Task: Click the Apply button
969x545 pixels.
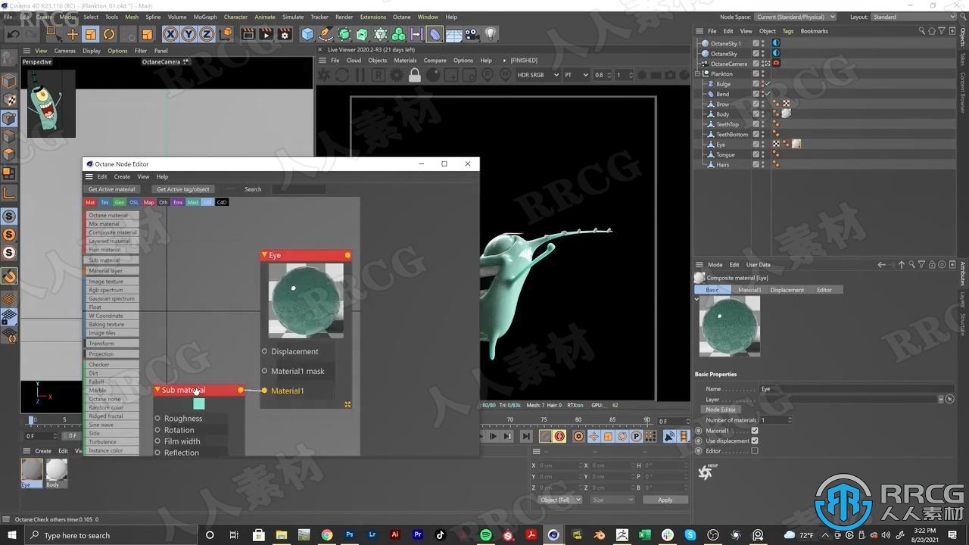Action: pyautogui.click(x=665, y=500)
